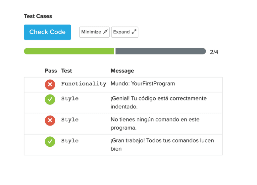Viewport: 257px width, 185px height.
Task: Click the green portion of progress bar
Action: (69, 51)
